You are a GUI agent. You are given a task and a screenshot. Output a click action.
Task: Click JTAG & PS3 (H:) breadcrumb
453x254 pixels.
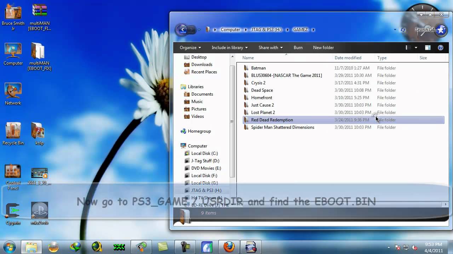point(266,30)
